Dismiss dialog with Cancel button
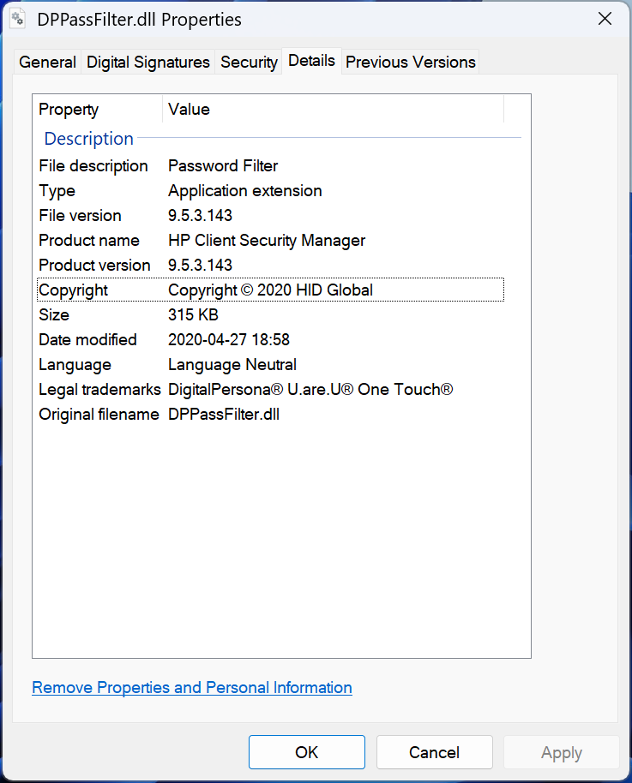 434,752
